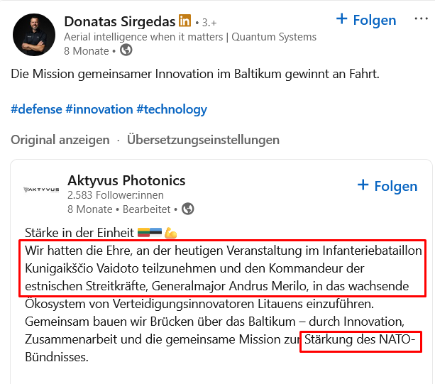435x384 pixels.
Task: Click the plus icon next to Aktyvus Folgen
Action: tap(363, 185)
